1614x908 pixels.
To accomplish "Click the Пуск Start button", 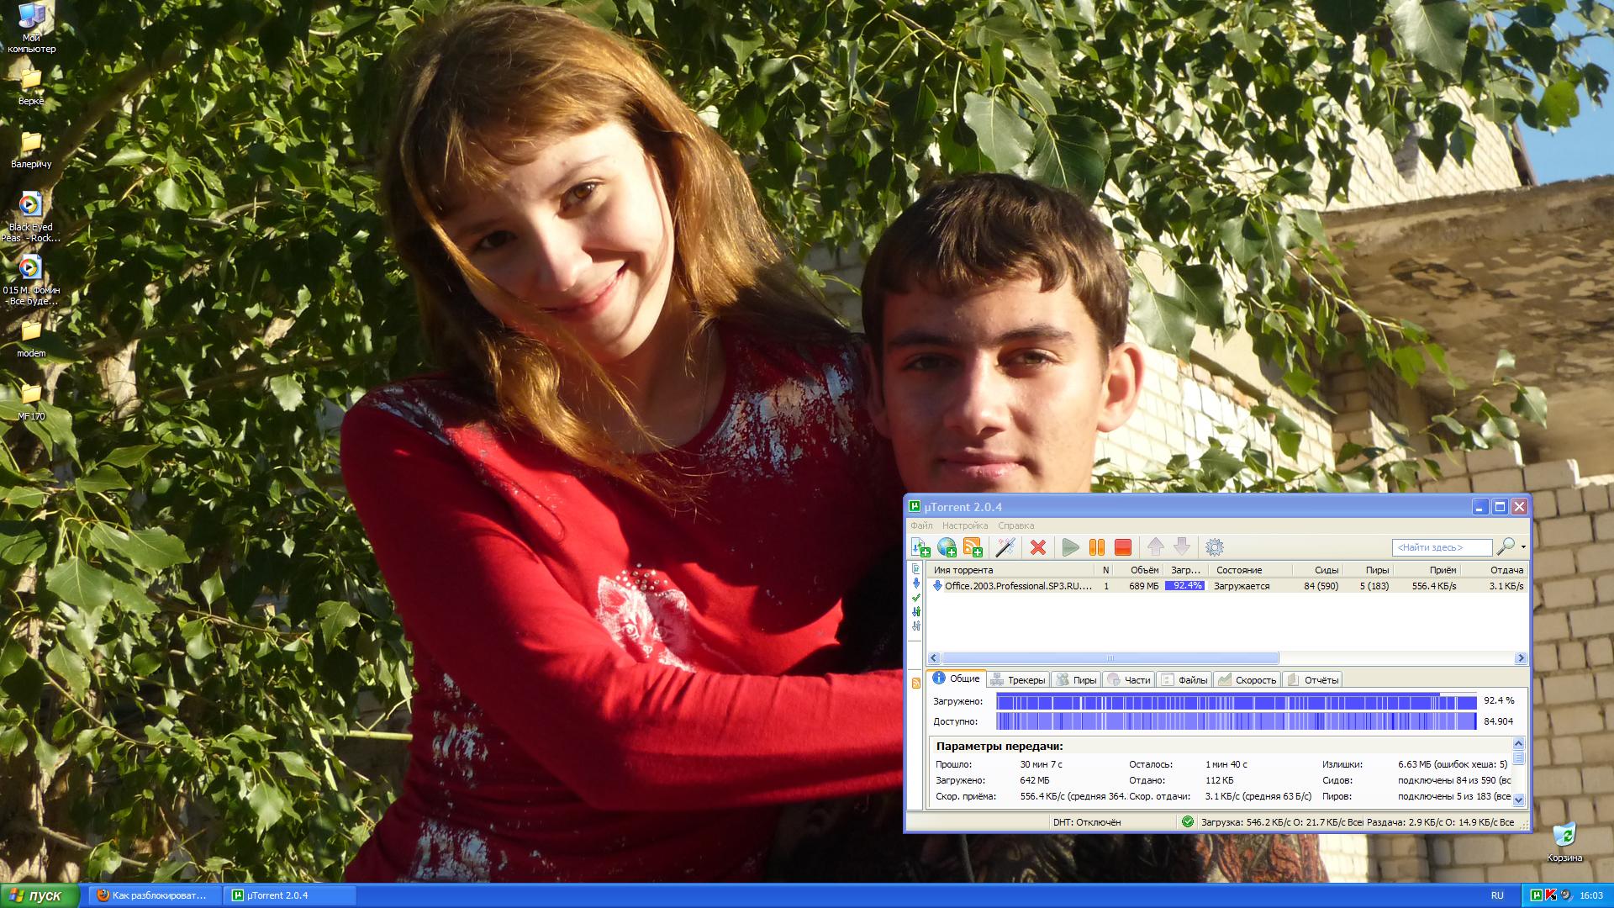I will click(39, 895).
